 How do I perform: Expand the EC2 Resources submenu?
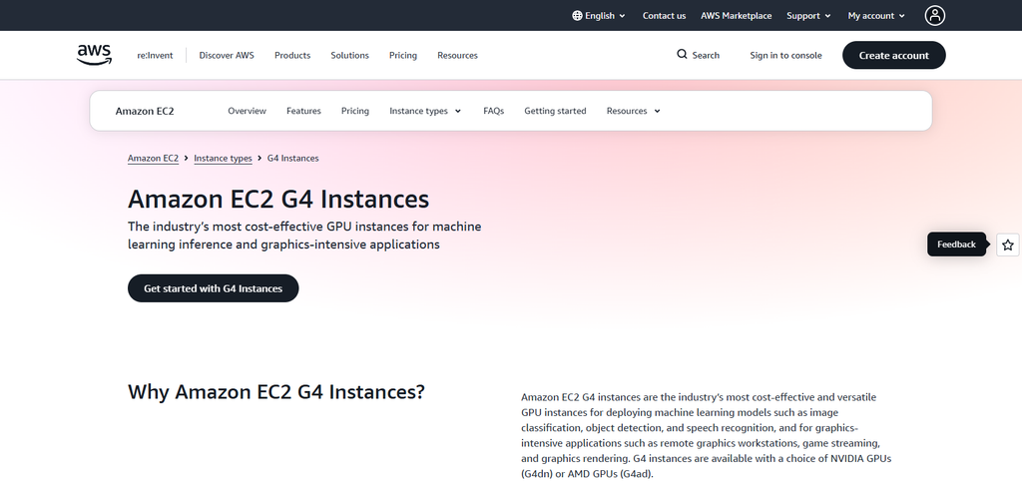634,111
